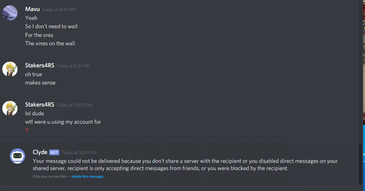Click Stakers4RS avatar at 10:00 PM message

point(10,108)
